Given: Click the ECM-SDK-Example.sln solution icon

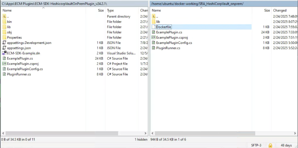Looking at the screenshot, I should [x=4, y=53].
